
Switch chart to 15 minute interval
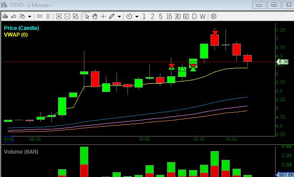point(169,17)
